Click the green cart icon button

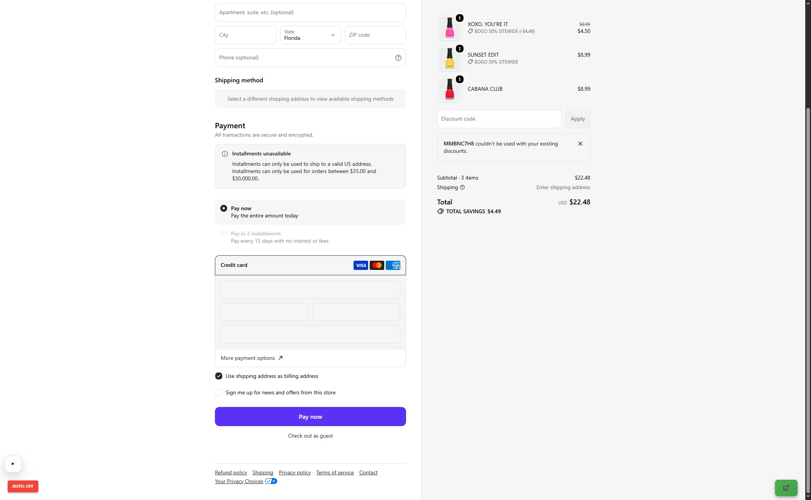coord(786,488)
